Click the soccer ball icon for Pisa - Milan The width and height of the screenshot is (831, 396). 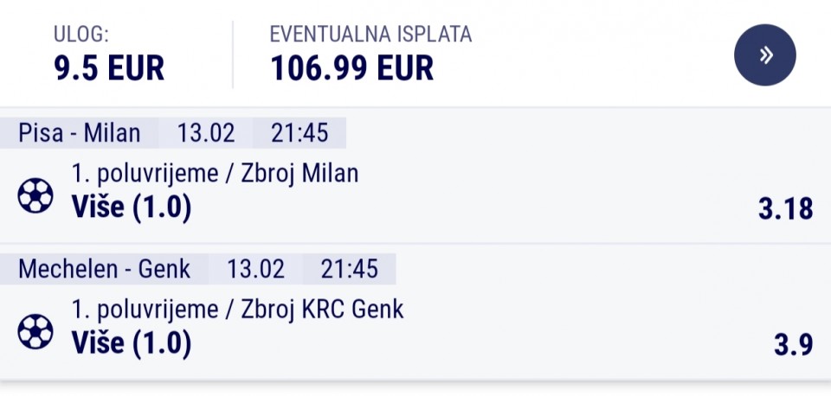(35, 195)
